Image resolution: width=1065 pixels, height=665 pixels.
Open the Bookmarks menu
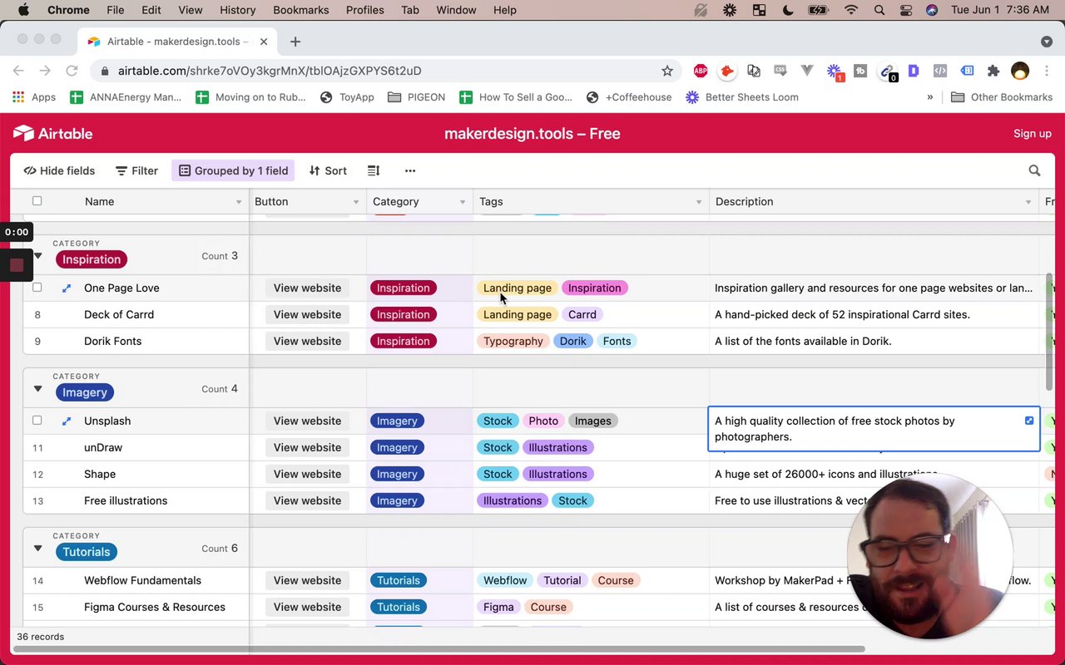click(x=300, y=10)
